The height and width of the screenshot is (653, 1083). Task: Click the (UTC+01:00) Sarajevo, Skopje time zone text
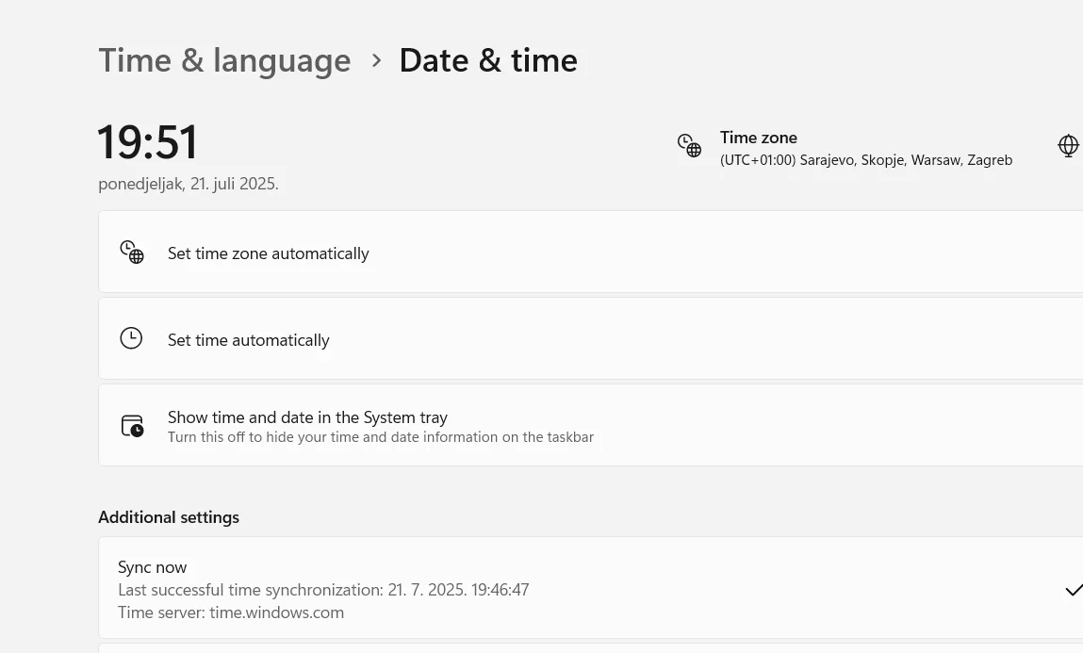(866, 160)
